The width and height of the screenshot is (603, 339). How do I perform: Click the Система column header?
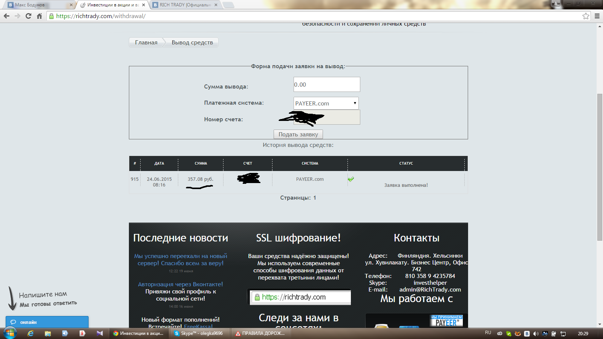[310, 163]
